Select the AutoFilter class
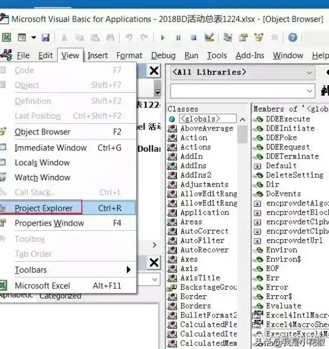This screenshot has width=329, height=349. [x=202, y=240]
